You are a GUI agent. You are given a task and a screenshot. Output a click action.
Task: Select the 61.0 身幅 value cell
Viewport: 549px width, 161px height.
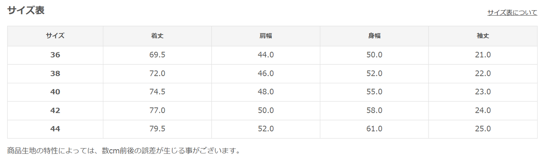pos(374,129)
